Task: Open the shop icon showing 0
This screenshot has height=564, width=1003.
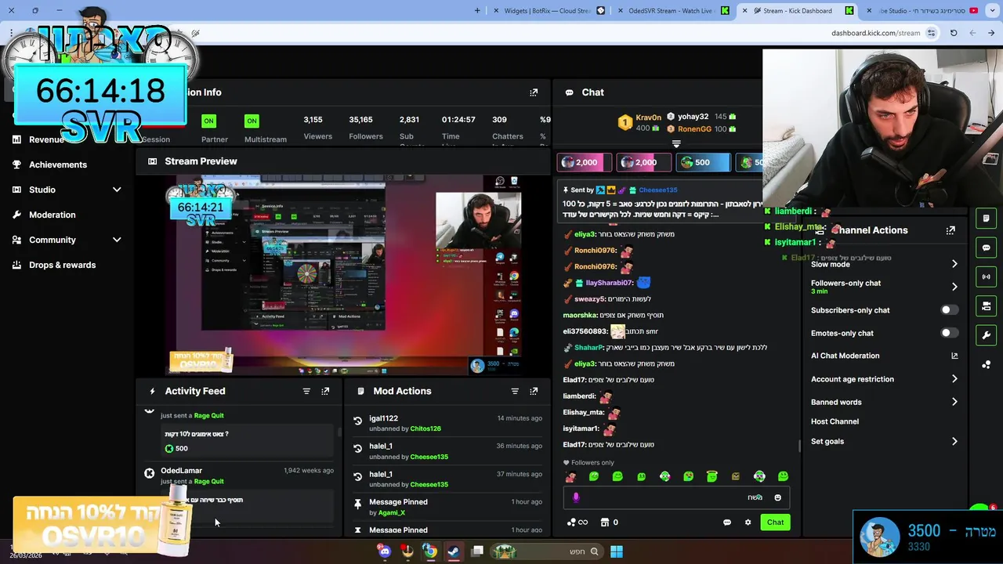Action: (x=609, y=522)
